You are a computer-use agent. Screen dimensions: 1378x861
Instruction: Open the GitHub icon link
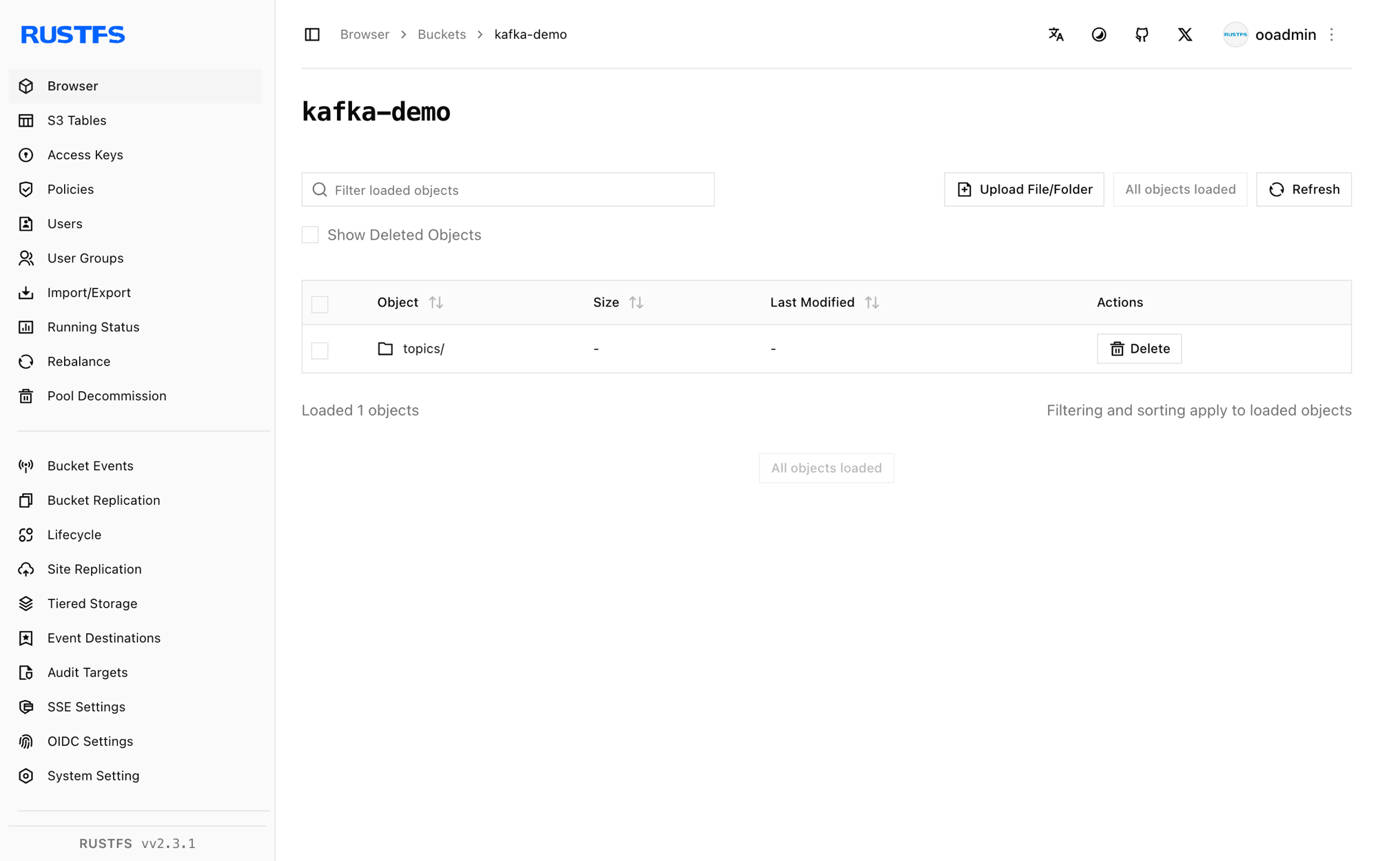1142,34
